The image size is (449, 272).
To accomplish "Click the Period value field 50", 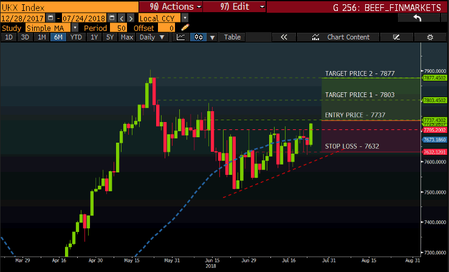I will [x=118, y=28].
